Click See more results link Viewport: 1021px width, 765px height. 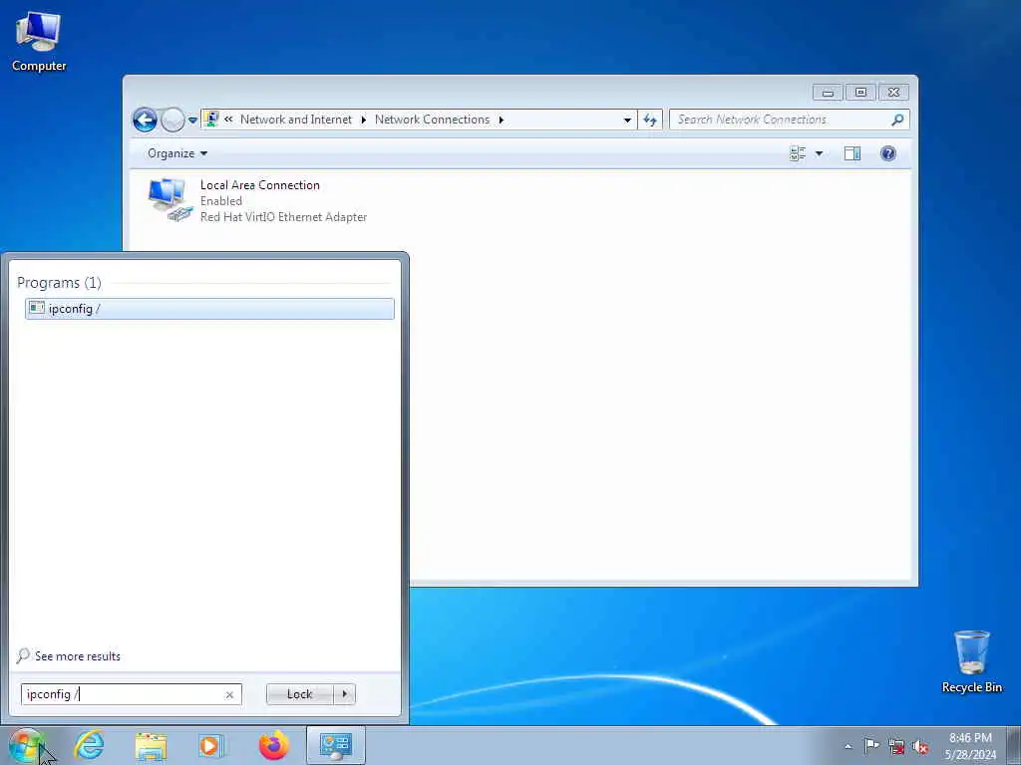pos(78,656)
